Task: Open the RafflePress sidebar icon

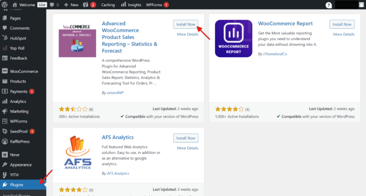Action: pyautogui.click(x=5, y=141)
